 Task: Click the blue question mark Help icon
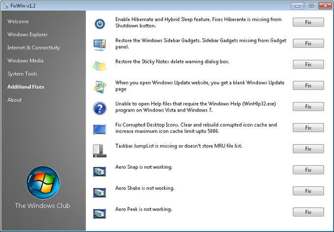(100, 108)
